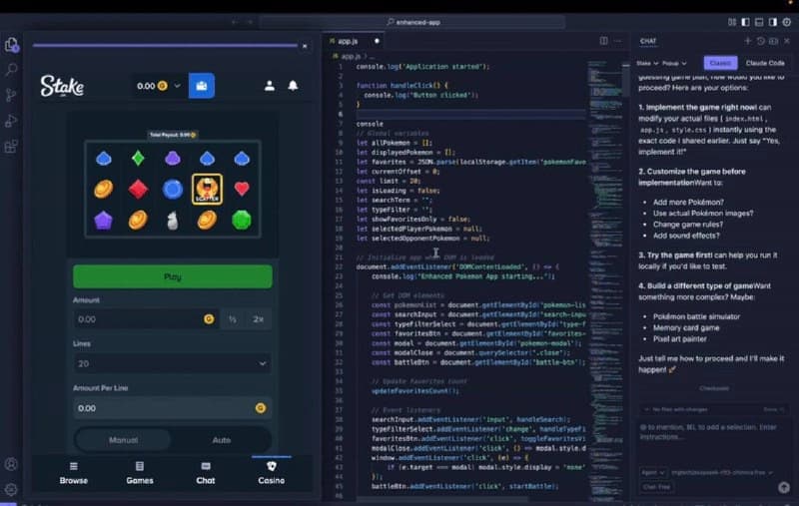799x506 pixels.
Task: Open the Extensions icon in activity bar
Action: point(11,147)
